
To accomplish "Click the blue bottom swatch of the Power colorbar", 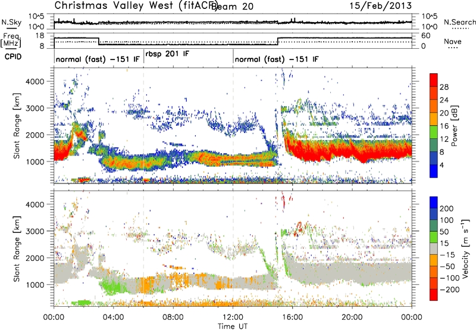I will [434, 171].
